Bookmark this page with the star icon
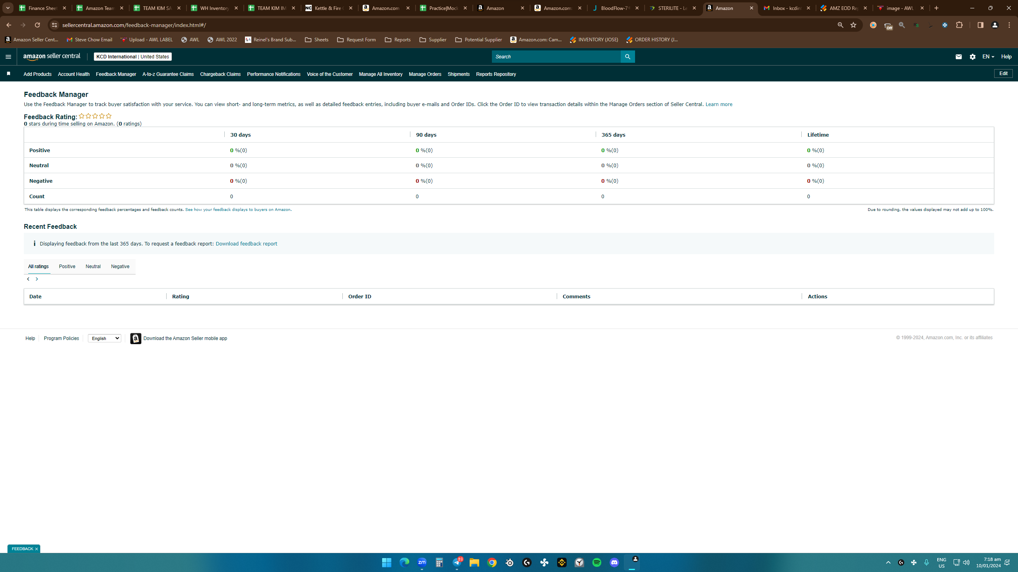 [853, 25]
